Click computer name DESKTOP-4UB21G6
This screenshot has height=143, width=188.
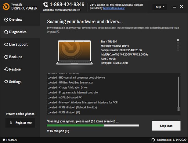tap(121, 50)
